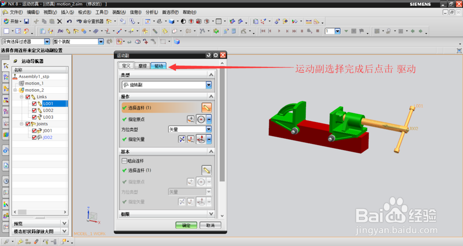Click the reverse direction icon for 指定矢量
Image resolution: width=463 pixels, height=246 pixels.
click(x=182, y=139)
